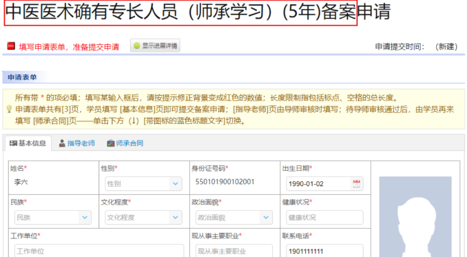
Task: Expand the 性别 dropdown
Action: (176, 184)
